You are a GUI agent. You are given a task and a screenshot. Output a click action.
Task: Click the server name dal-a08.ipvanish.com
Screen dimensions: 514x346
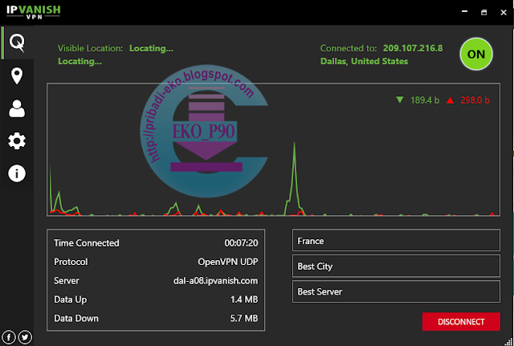coord(215,281)
